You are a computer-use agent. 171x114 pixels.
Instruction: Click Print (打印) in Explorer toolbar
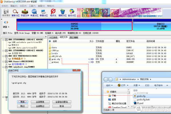[x=147, y=85]
